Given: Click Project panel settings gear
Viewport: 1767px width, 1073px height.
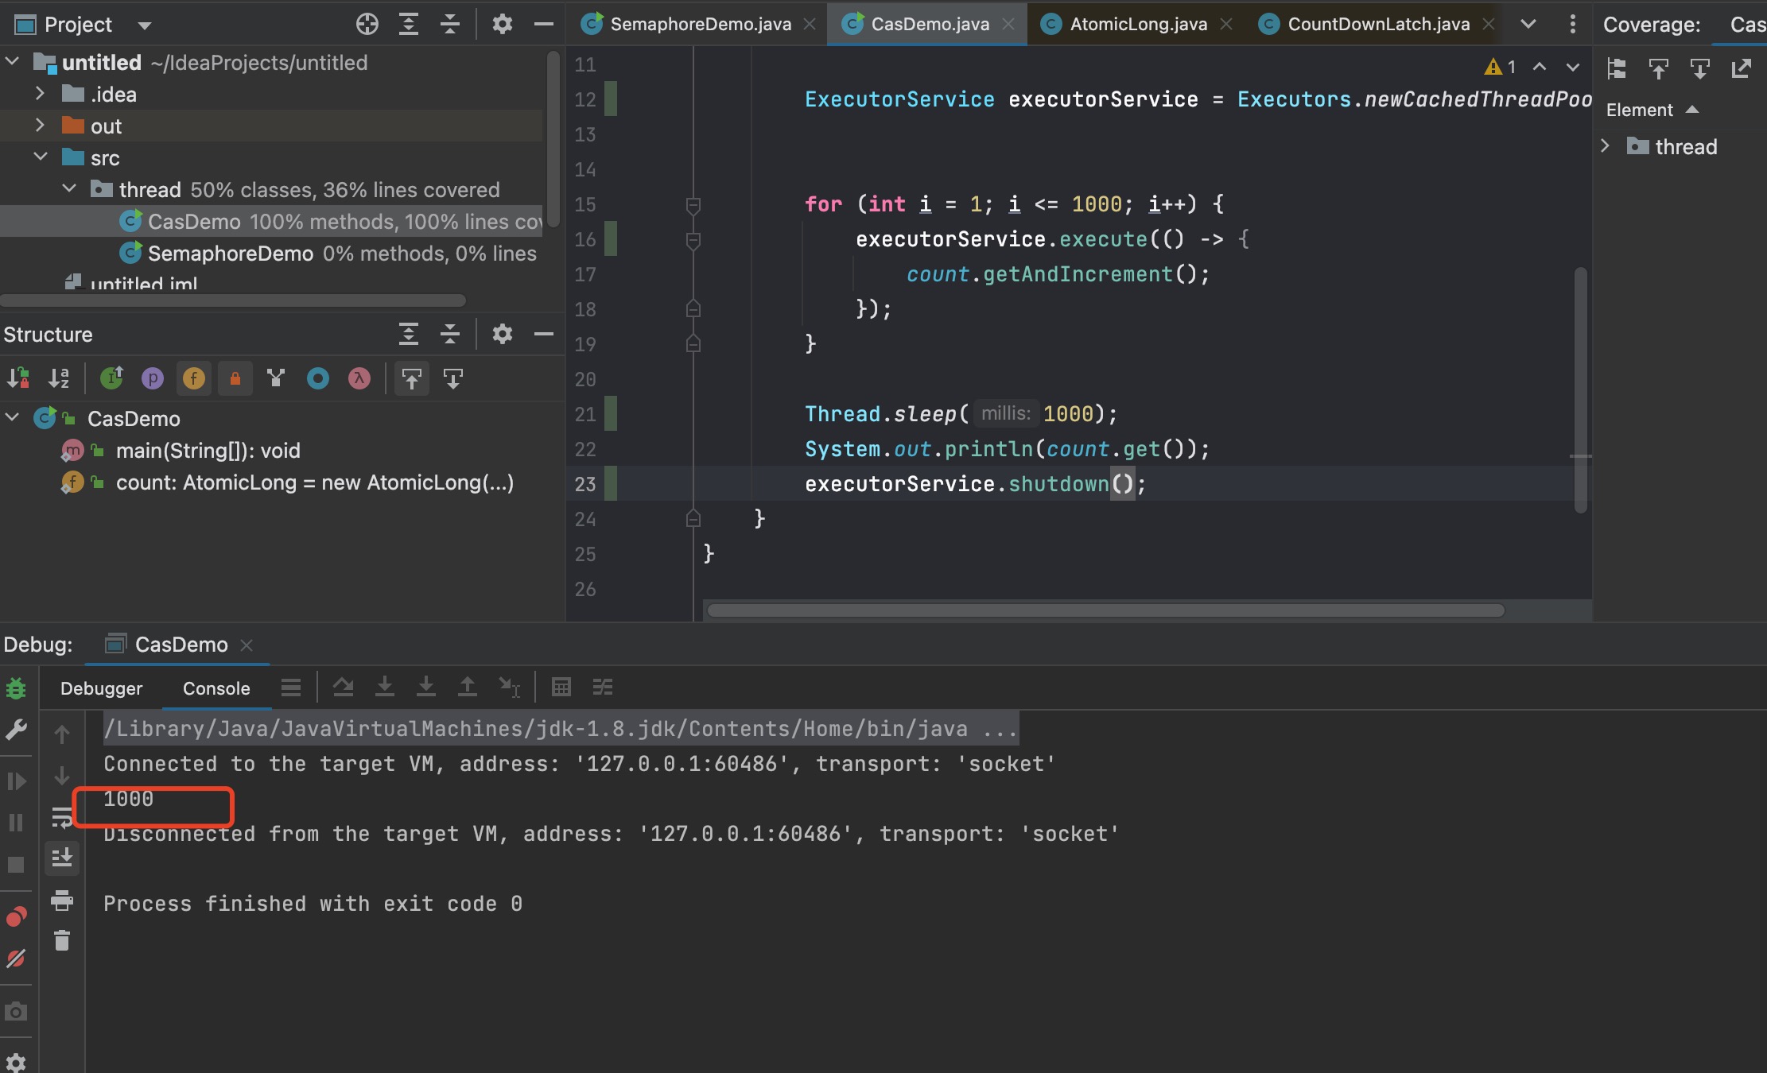Looking at the screenshot, I should (502, 24).
